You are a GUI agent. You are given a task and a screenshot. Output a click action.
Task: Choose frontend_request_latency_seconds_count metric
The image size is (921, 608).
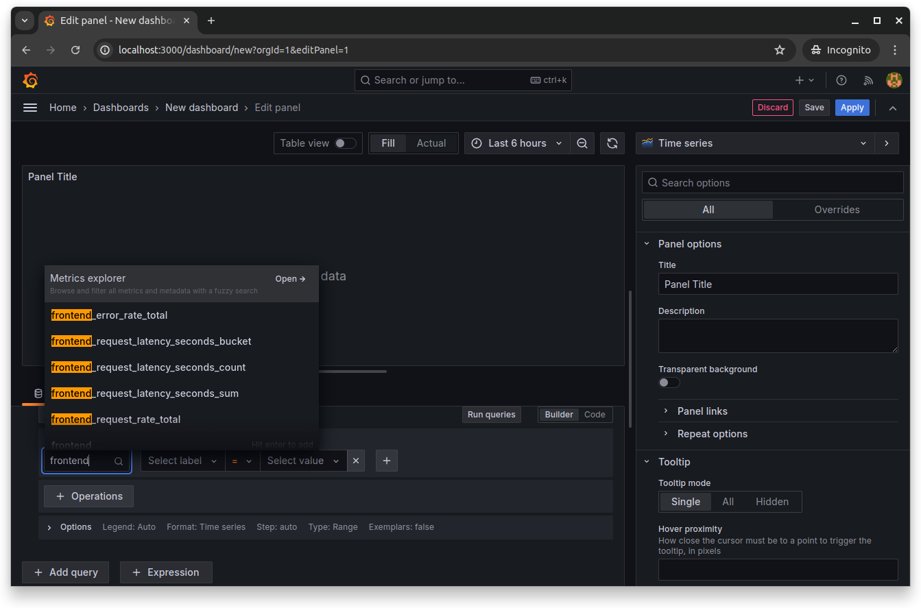point(182,367)
